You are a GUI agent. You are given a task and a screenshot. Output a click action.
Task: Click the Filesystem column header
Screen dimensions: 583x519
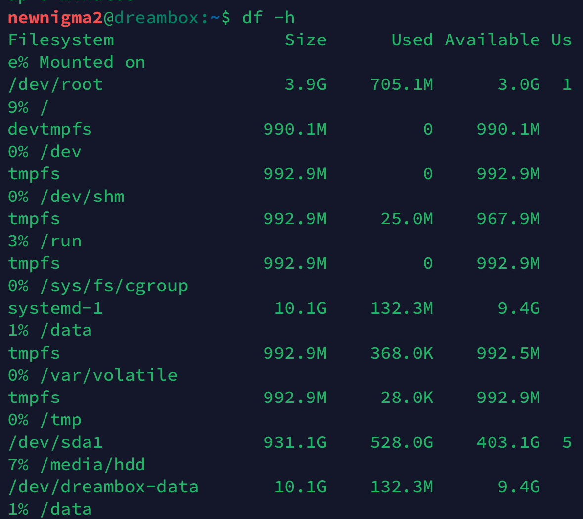[61, 40]
